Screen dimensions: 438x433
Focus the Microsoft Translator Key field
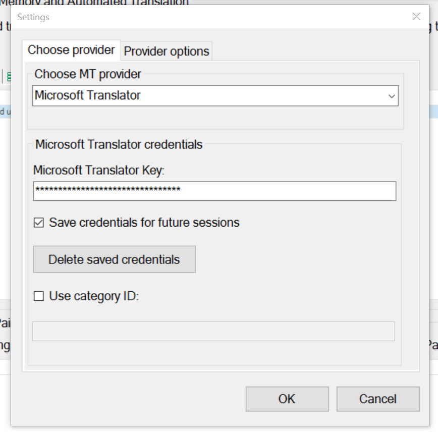coord(214,191)
